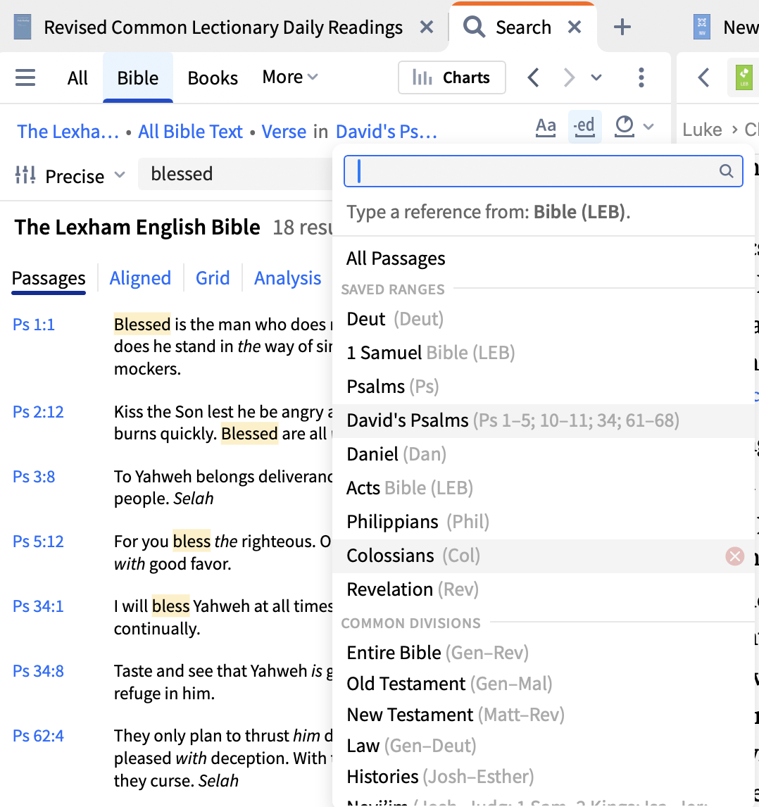The height and width of the screenshot is (807, 759).
Task: Open the hamburger panel menu
Action: [x=25, y=77]
